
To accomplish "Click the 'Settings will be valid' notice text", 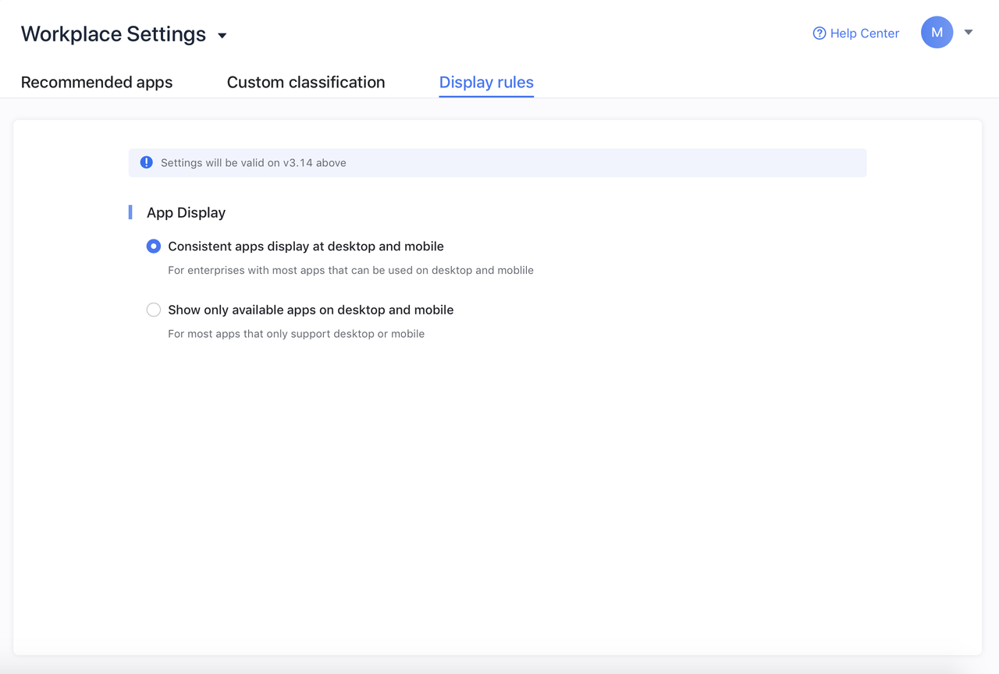I will (x=253, y=163).
